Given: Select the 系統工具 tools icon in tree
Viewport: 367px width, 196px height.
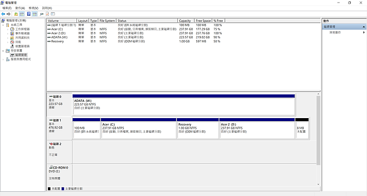Looking at the screenshot, I should (8, 25).
